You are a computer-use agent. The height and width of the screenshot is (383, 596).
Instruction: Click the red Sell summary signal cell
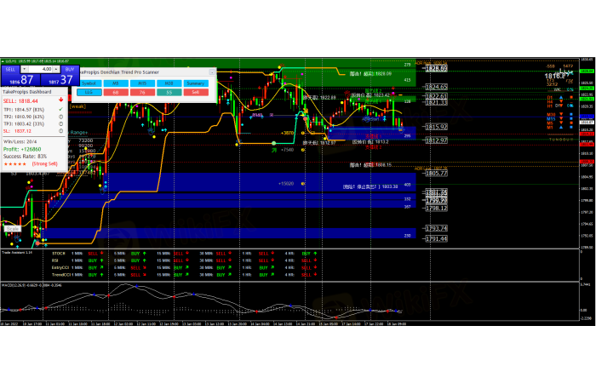tap(195, 91)
